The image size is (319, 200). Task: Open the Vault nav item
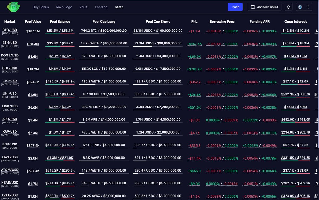pyautogui.click(x=83, y=7)
